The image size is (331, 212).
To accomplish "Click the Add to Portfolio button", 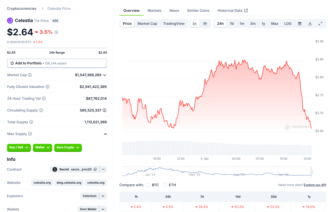I will pyautogui.click(x=57, y=63).
